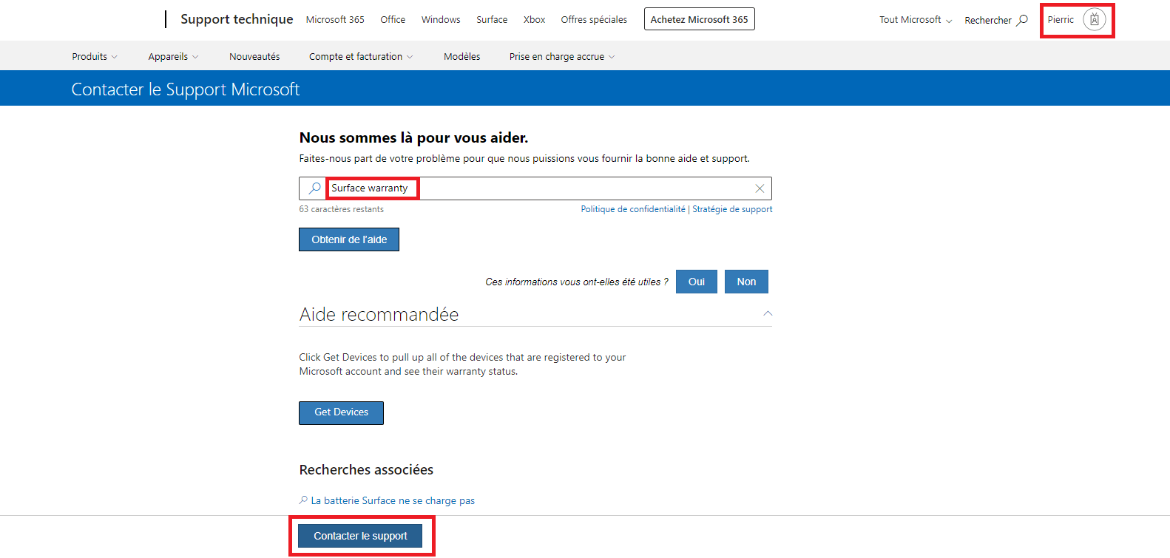1170x558 pixels.
Task: Go to Office in top navigation
Action: (x=393, y=20)
